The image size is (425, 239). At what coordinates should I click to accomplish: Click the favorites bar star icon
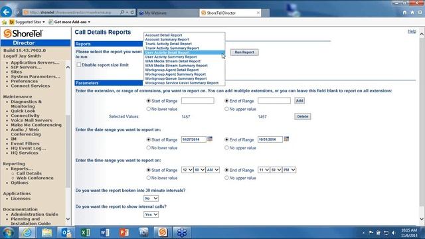point(5,22)
